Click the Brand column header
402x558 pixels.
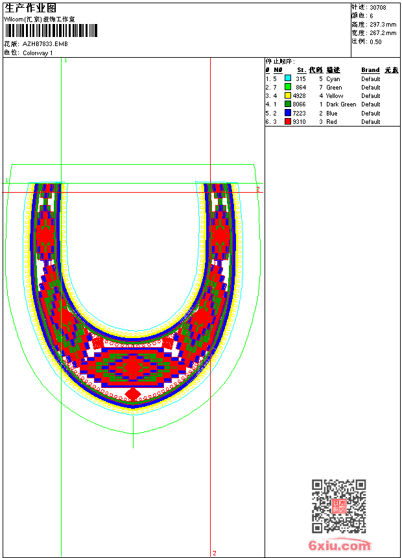(x=370, y=70)
